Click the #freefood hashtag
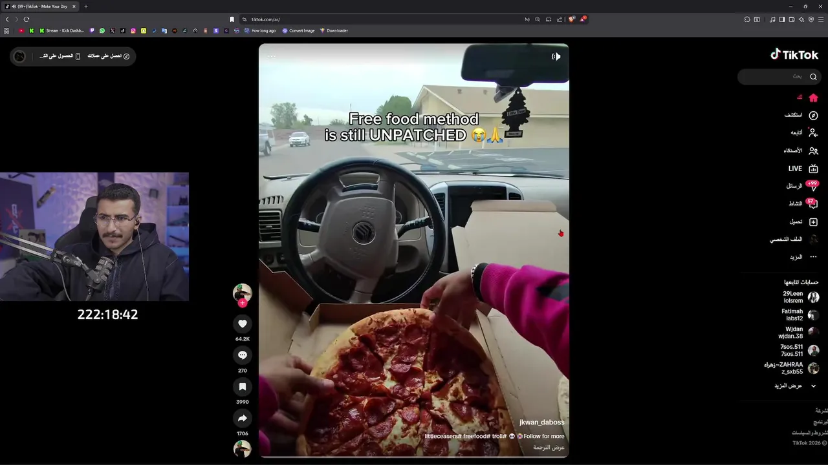The image size is (828, 465). coord(476,437)
